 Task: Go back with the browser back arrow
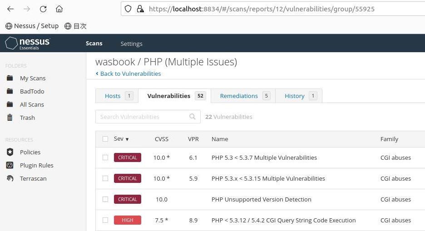10,9
